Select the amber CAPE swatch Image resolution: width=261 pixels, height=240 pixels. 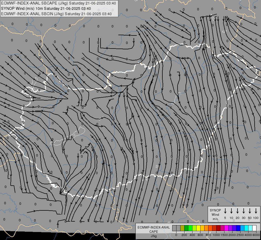(202, 228)
